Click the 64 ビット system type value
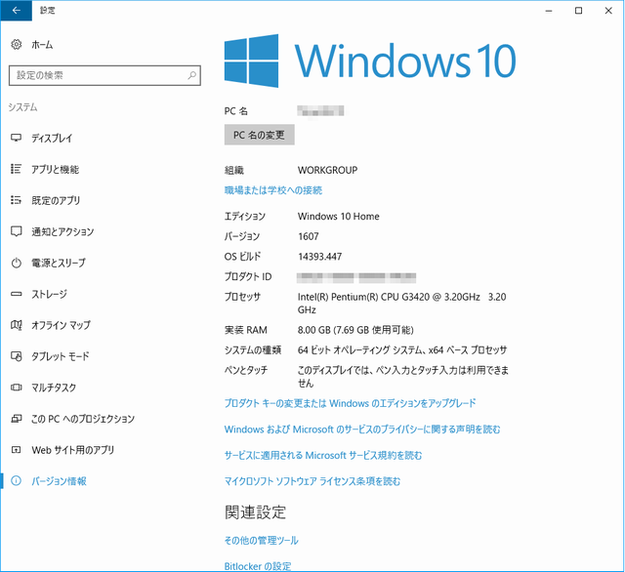This screenshot has height=572, width=625. pos(402,350)
